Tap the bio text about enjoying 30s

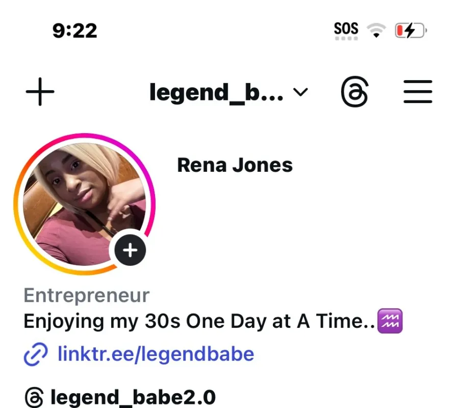[x=199, y=322]
